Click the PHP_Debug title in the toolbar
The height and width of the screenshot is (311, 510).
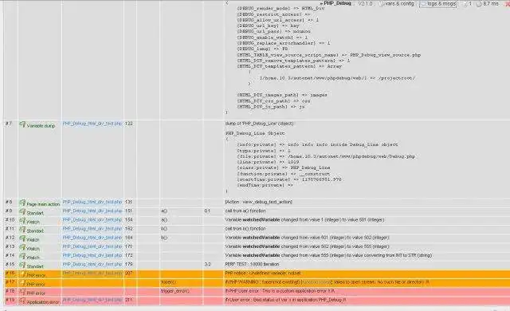pos(337,3)
